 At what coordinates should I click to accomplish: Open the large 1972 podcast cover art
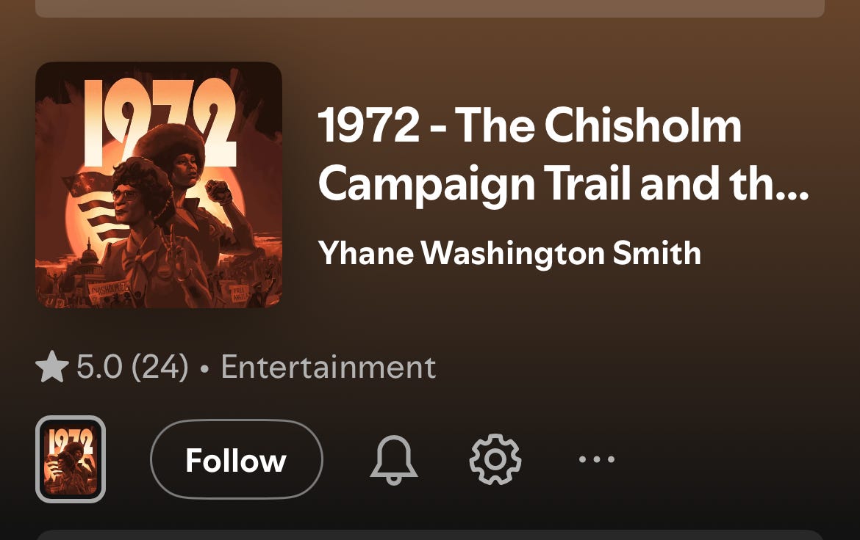click(159, 185)
